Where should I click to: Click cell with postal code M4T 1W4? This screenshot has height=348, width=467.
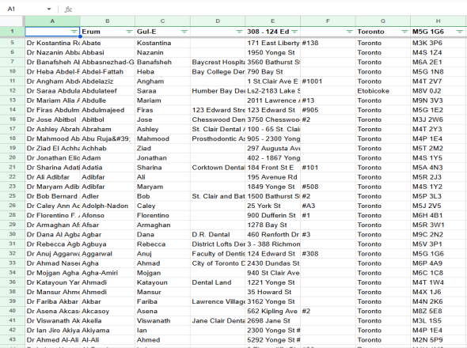click(438, 282)
